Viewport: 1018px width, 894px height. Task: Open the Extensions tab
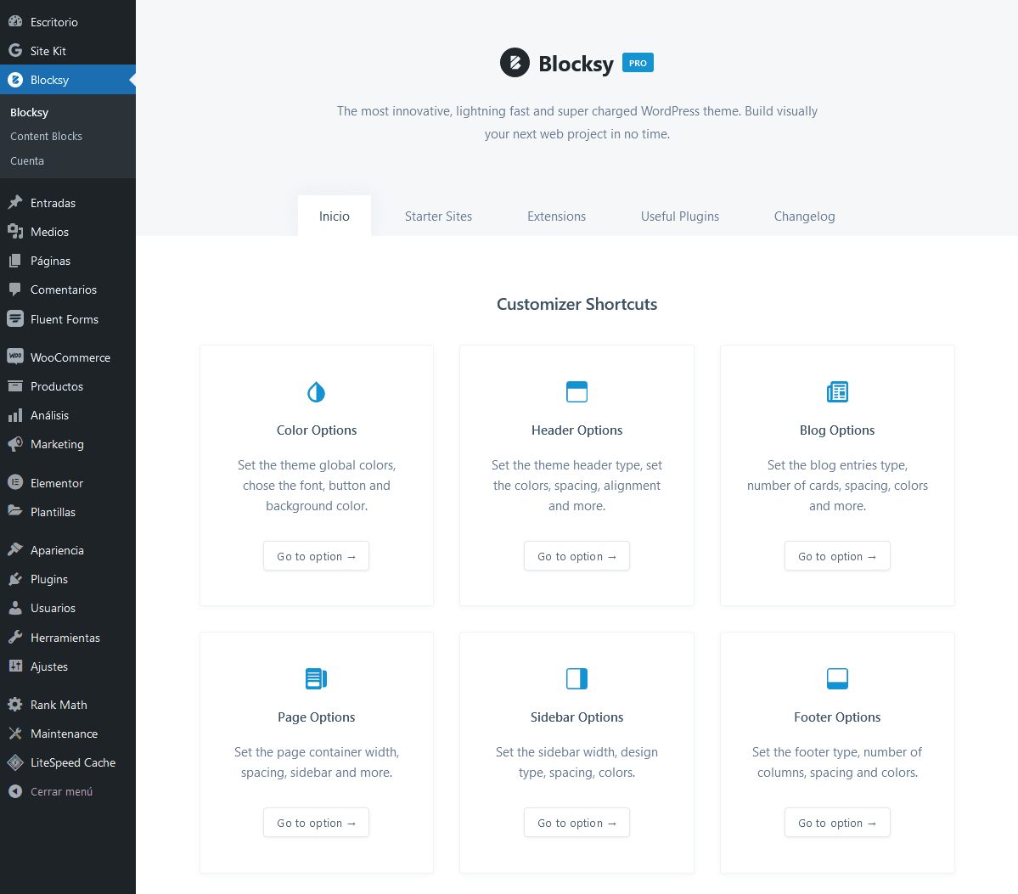pyautogui.click(x=556, y=216)
